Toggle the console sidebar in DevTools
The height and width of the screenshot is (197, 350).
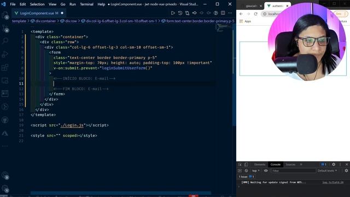pyautogui.click(x=240, y=171)
